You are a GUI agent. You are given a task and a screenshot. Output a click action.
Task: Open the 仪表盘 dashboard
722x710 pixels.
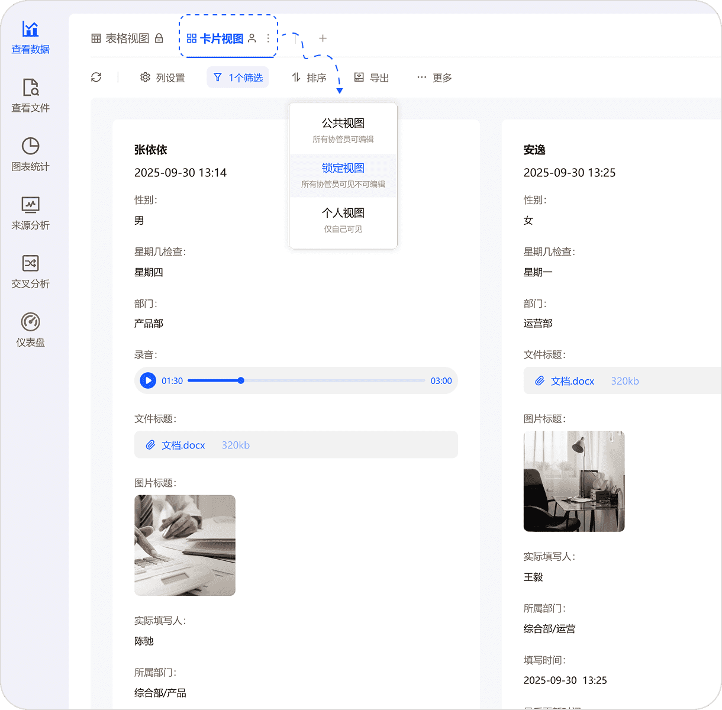30,330
